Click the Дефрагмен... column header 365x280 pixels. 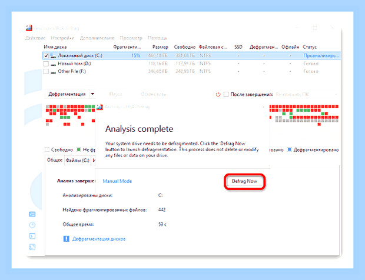pos(264,47)
